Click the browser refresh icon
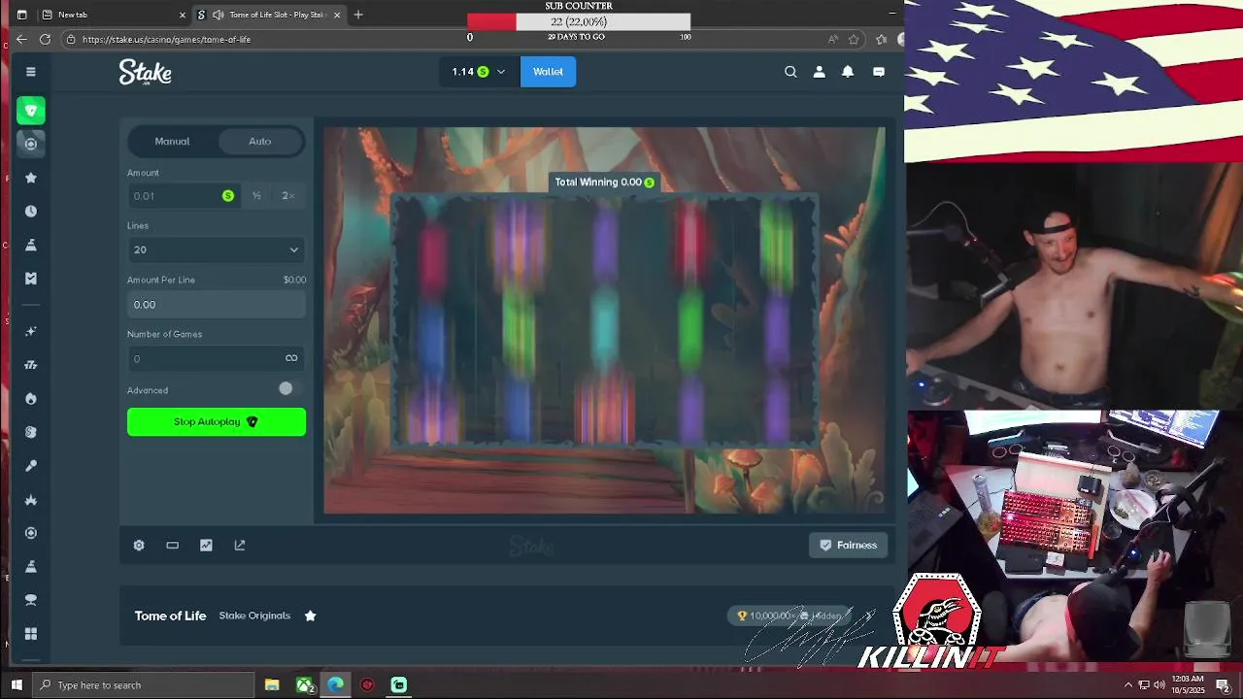Image resolution: width=1243 pixels, height=699 pixels. coord(45,39)
